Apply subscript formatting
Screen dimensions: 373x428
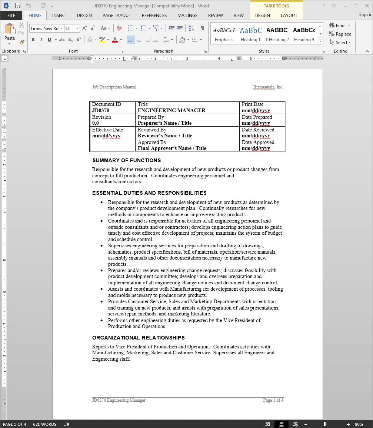tap(70, 40)
